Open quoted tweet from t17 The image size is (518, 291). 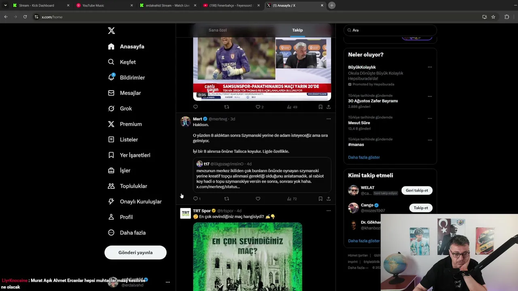pyautogui.click(x=262, y=175)
